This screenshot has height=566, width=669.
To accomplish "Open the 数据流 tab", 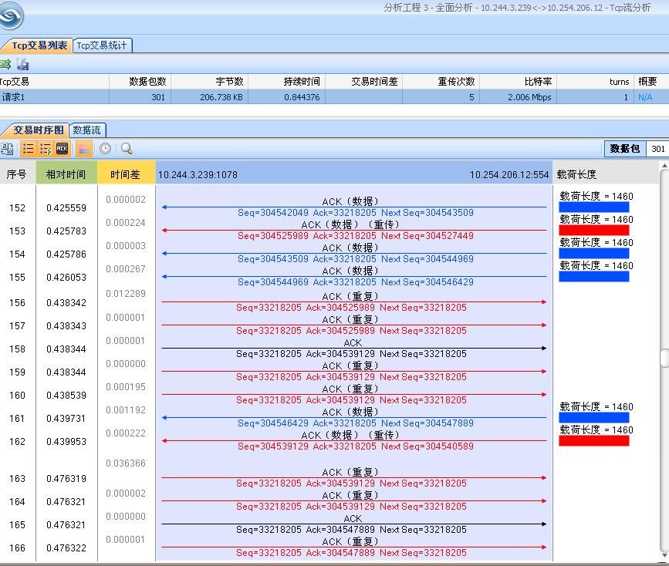I will tap(87, 130).
